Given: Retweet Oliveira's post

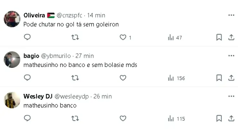Looking at the screenshot, I should (75, 37).
